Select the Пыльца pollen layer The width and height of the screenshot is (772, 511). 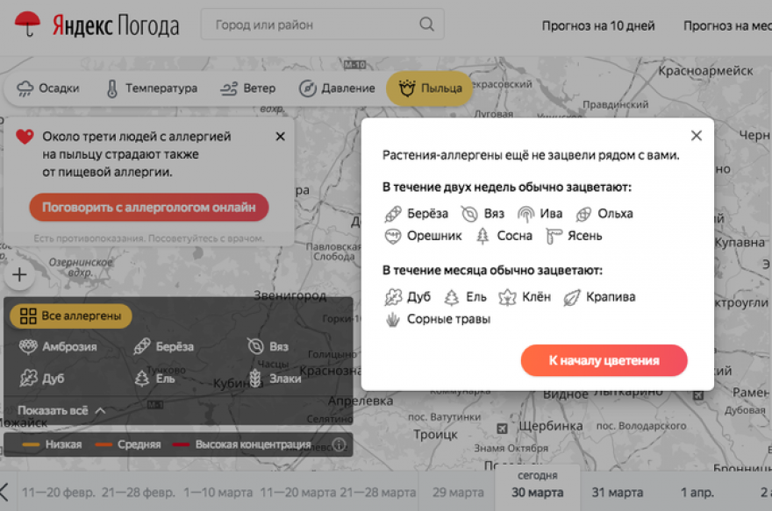430,89
